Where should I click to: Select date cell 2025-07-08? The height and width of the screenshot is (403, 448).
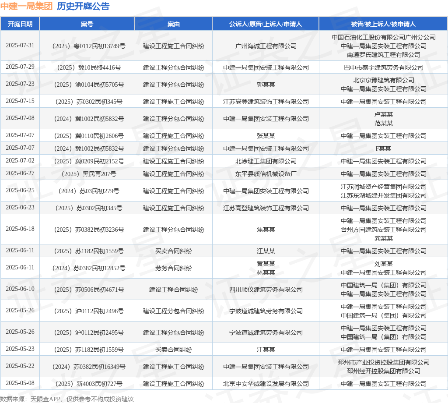click(x=20, y=118)
